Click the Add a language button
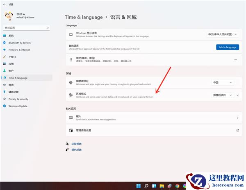 [228, 47]
